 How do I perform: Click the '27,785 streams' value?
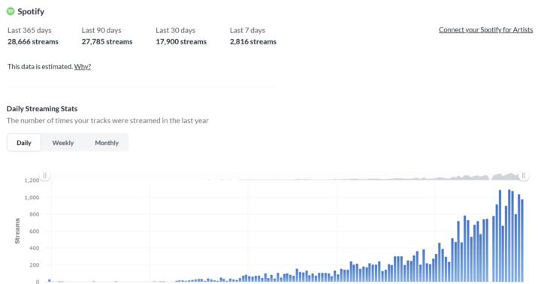pyautogui.click(x=107, y=42)
